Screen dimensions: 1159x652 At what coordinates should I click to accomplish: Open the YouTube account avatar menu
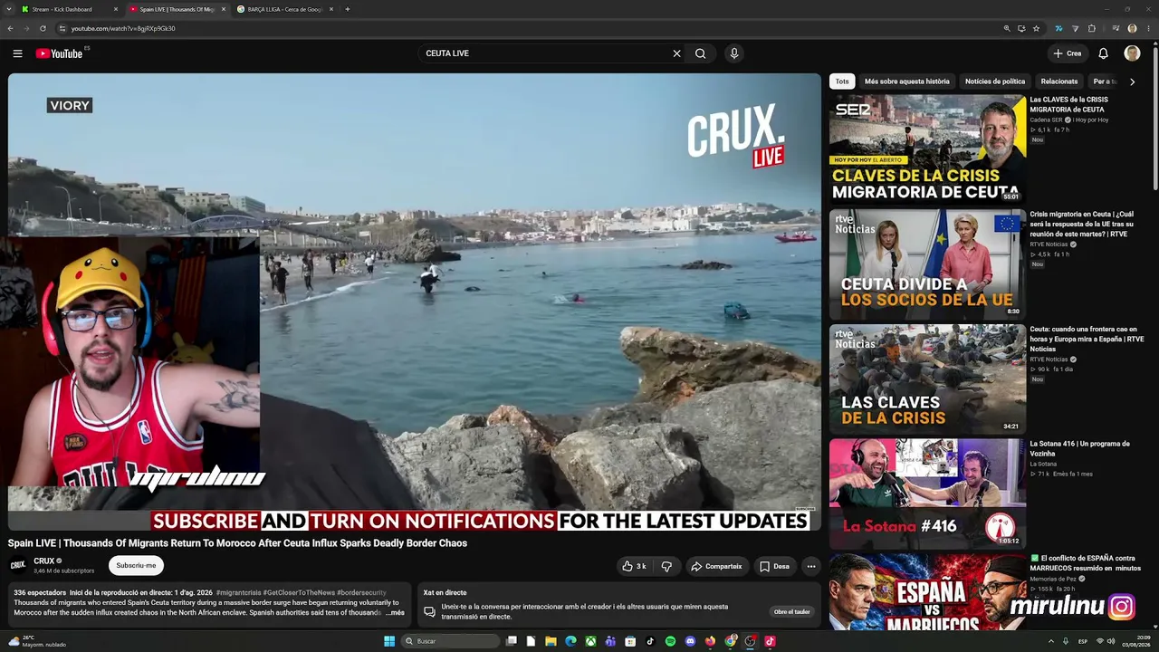(1132, 53)
